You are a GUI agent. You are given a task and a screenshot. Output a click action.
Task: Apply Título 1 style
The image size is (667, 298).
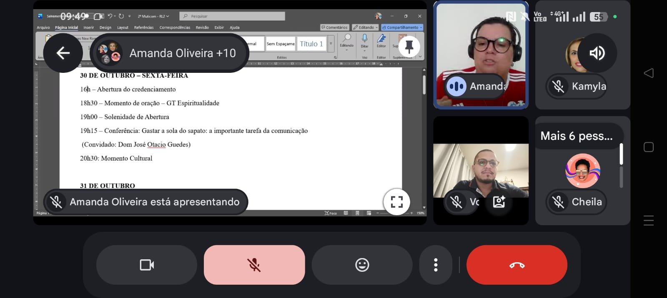tap(311, 44)
